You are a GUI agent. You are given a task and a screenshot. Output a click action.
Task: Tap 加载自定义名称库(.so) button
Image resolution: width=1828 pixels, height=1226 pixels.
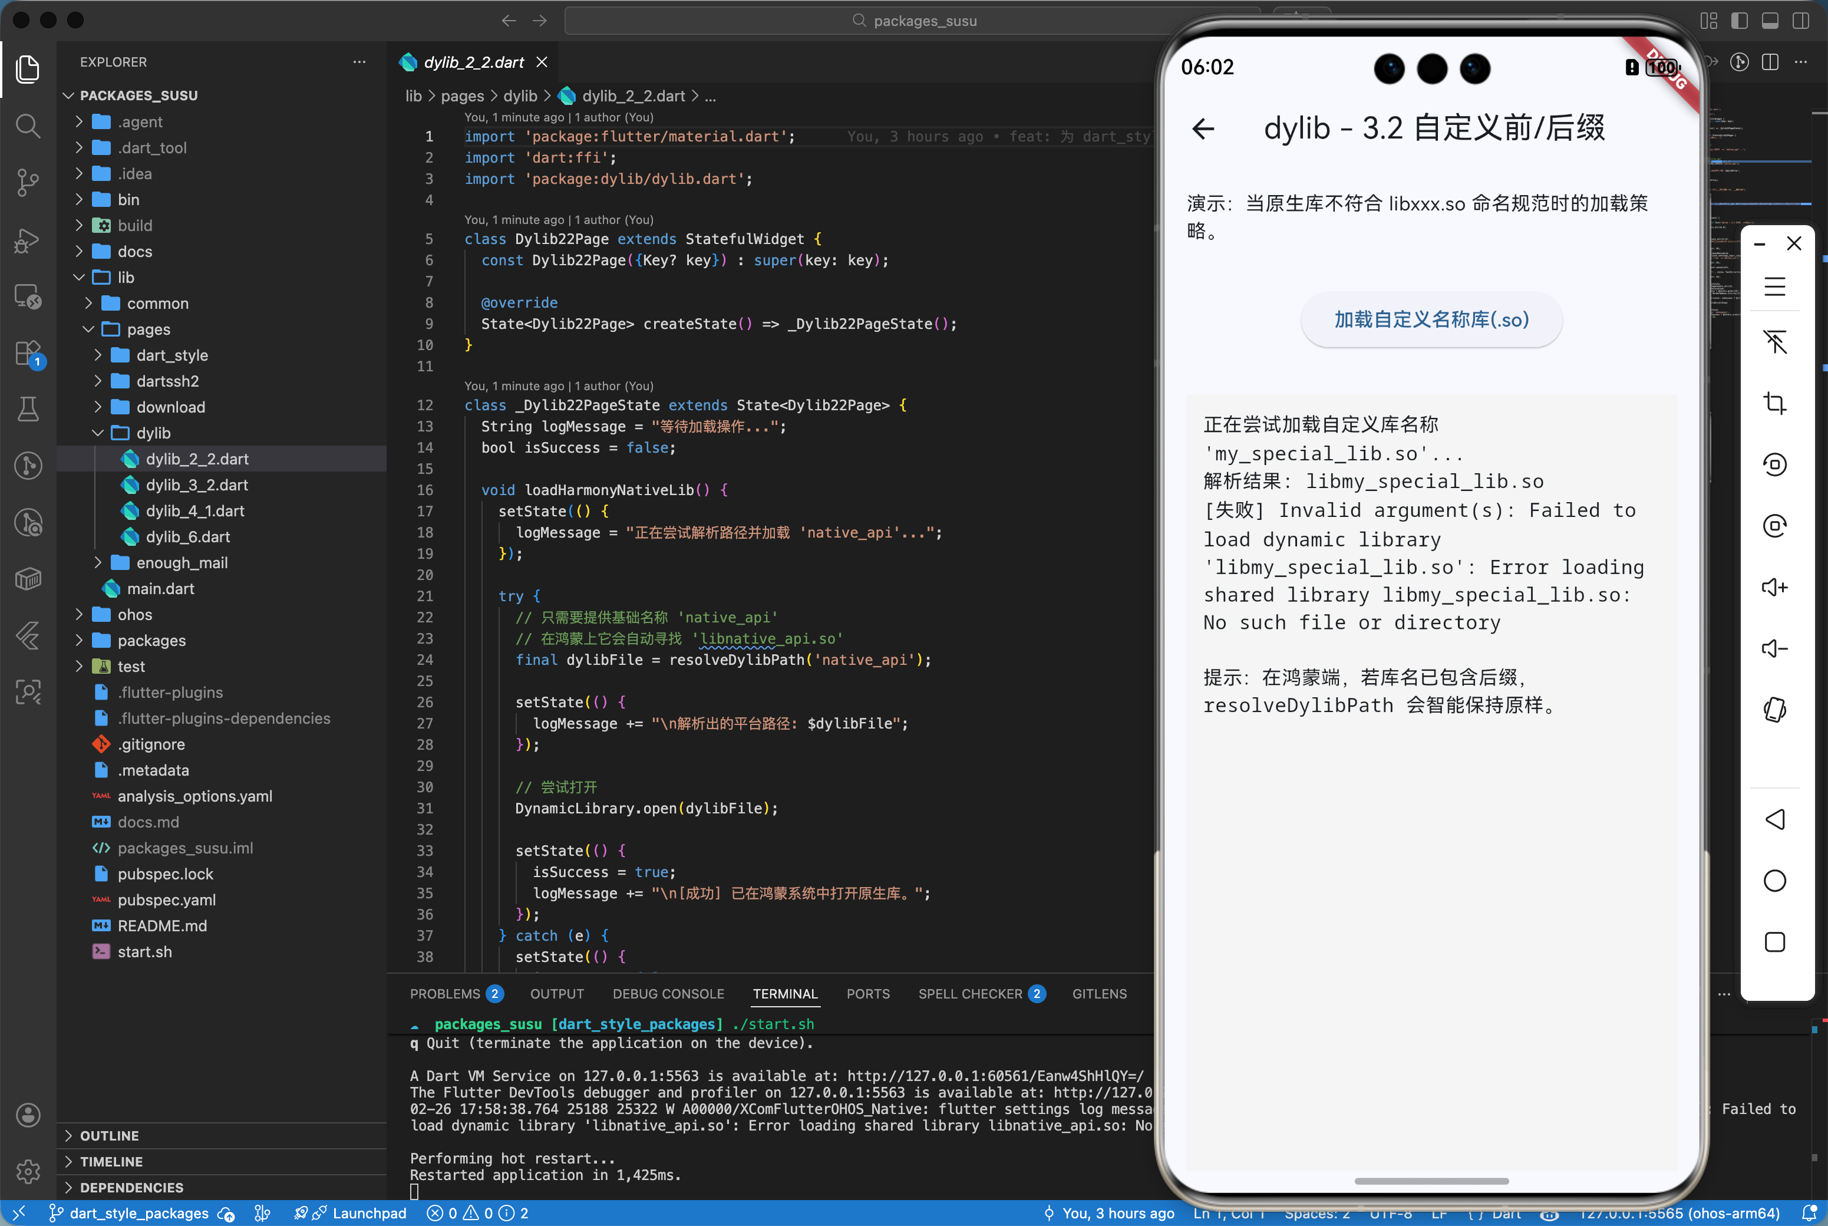click(1431, 320)
